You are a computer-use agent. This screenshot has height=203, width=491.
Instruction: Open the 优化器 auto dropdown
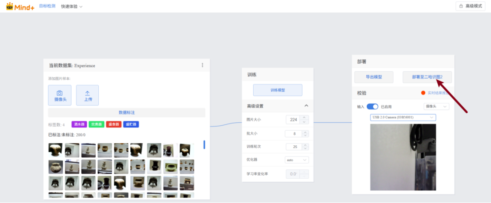tap(297, 160)
